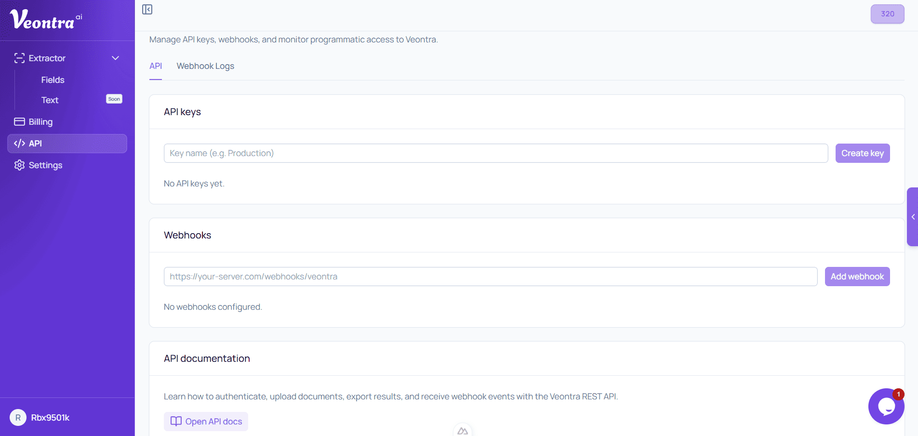Click the 'Learn how to authenticate' paragraph
The height and width of the screenshot is (436, 918).
391,396
